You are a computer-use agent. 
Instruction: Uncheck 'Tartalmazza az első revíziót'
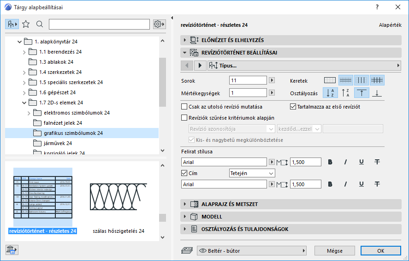click(x=293, y=107)
